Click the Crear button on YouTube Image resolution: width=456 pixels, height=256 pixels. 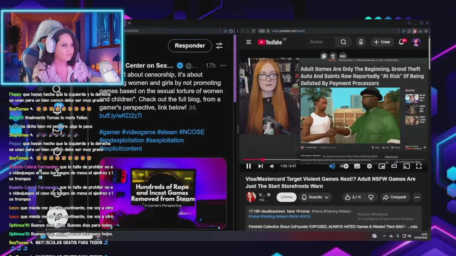[x=382, y=42]
